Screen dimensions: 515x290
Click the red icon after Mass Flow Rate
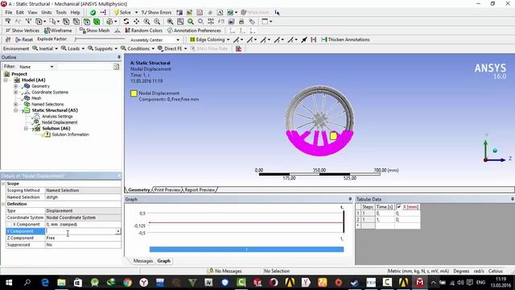pos(239,48)
